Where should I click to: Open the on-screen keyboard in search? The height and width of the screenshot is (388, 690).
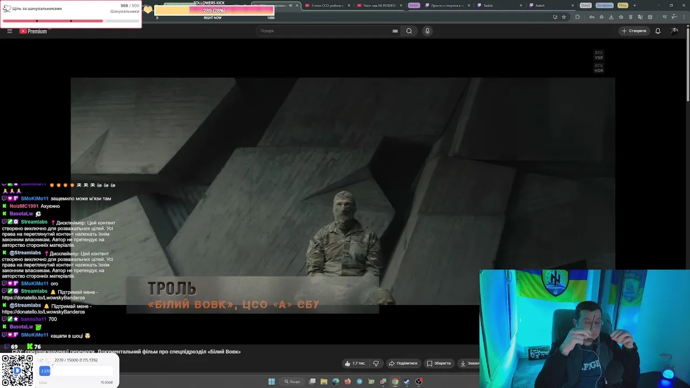395,31
